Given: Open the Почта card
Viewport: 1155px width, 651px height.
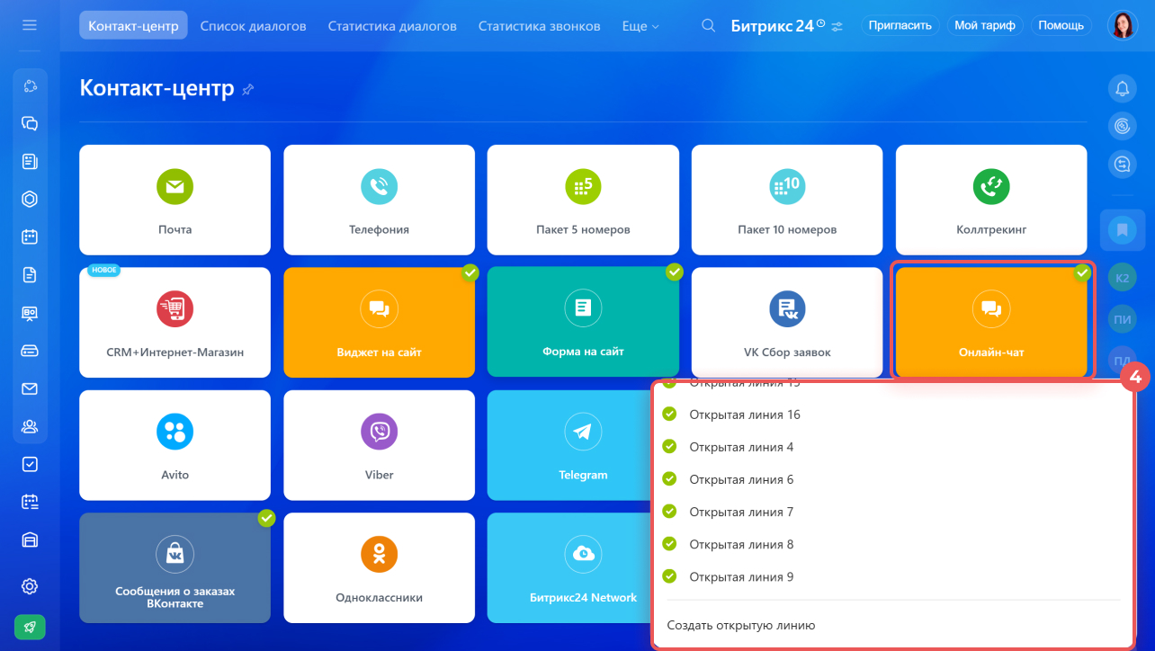Looking at the screenshot, I should pyautogui.click(x=175, y=200).
